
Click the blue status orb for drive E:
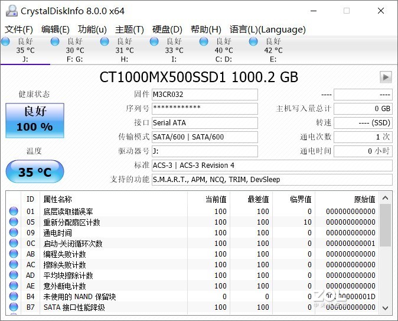point(253,41)
